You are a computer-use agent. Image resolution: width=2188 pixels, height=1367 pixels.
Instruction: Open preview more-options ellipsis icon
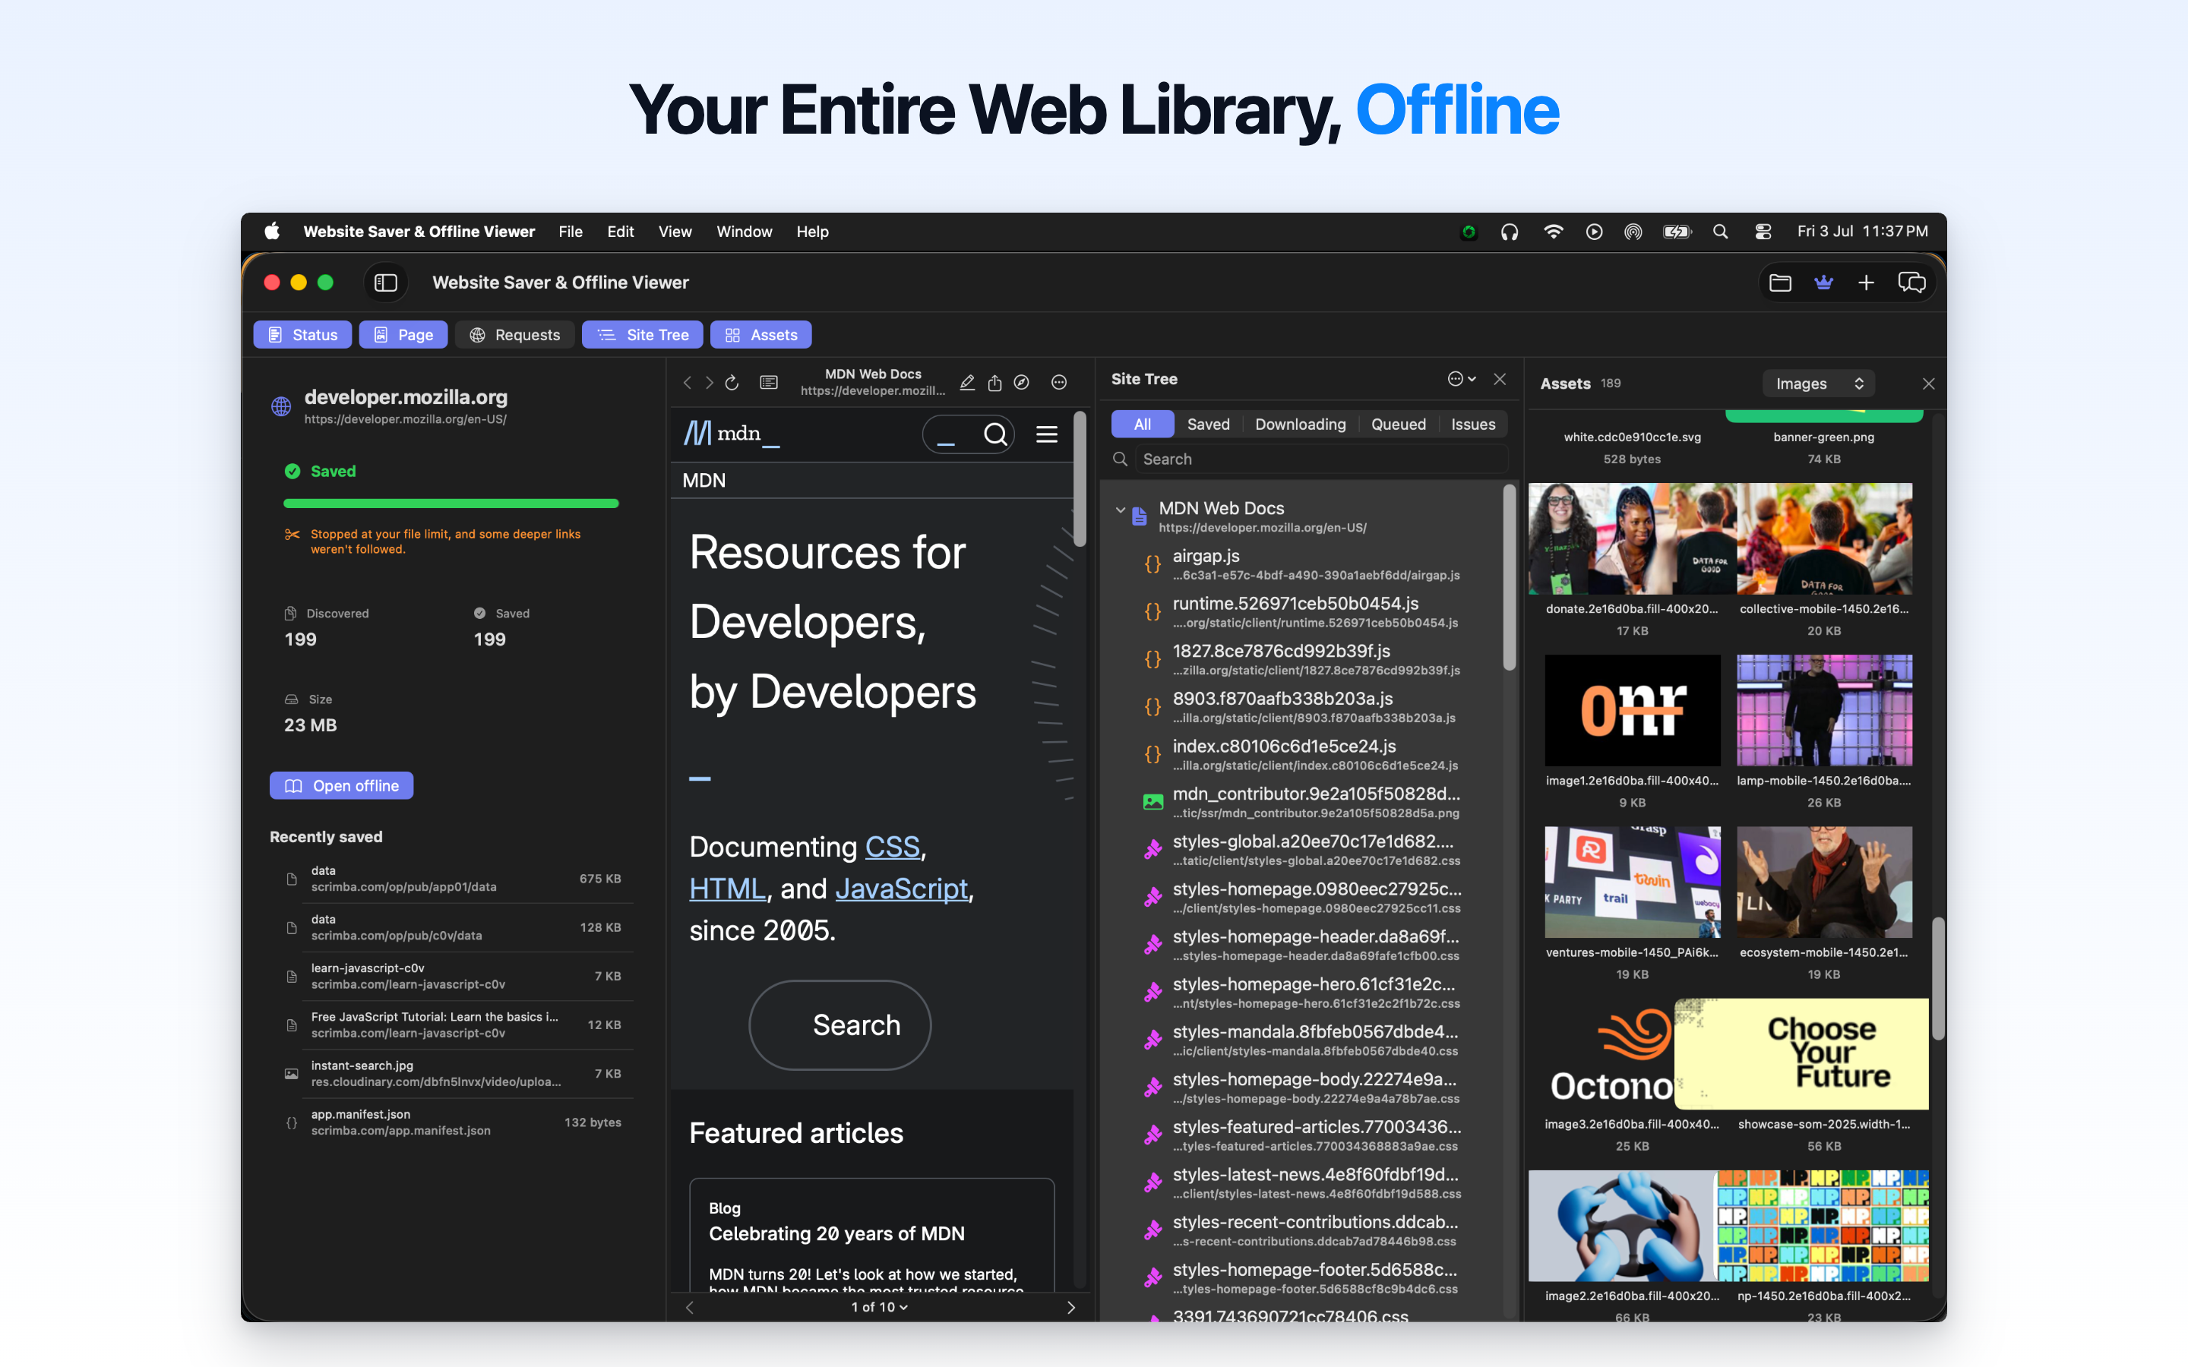(x=1059, y=383)
